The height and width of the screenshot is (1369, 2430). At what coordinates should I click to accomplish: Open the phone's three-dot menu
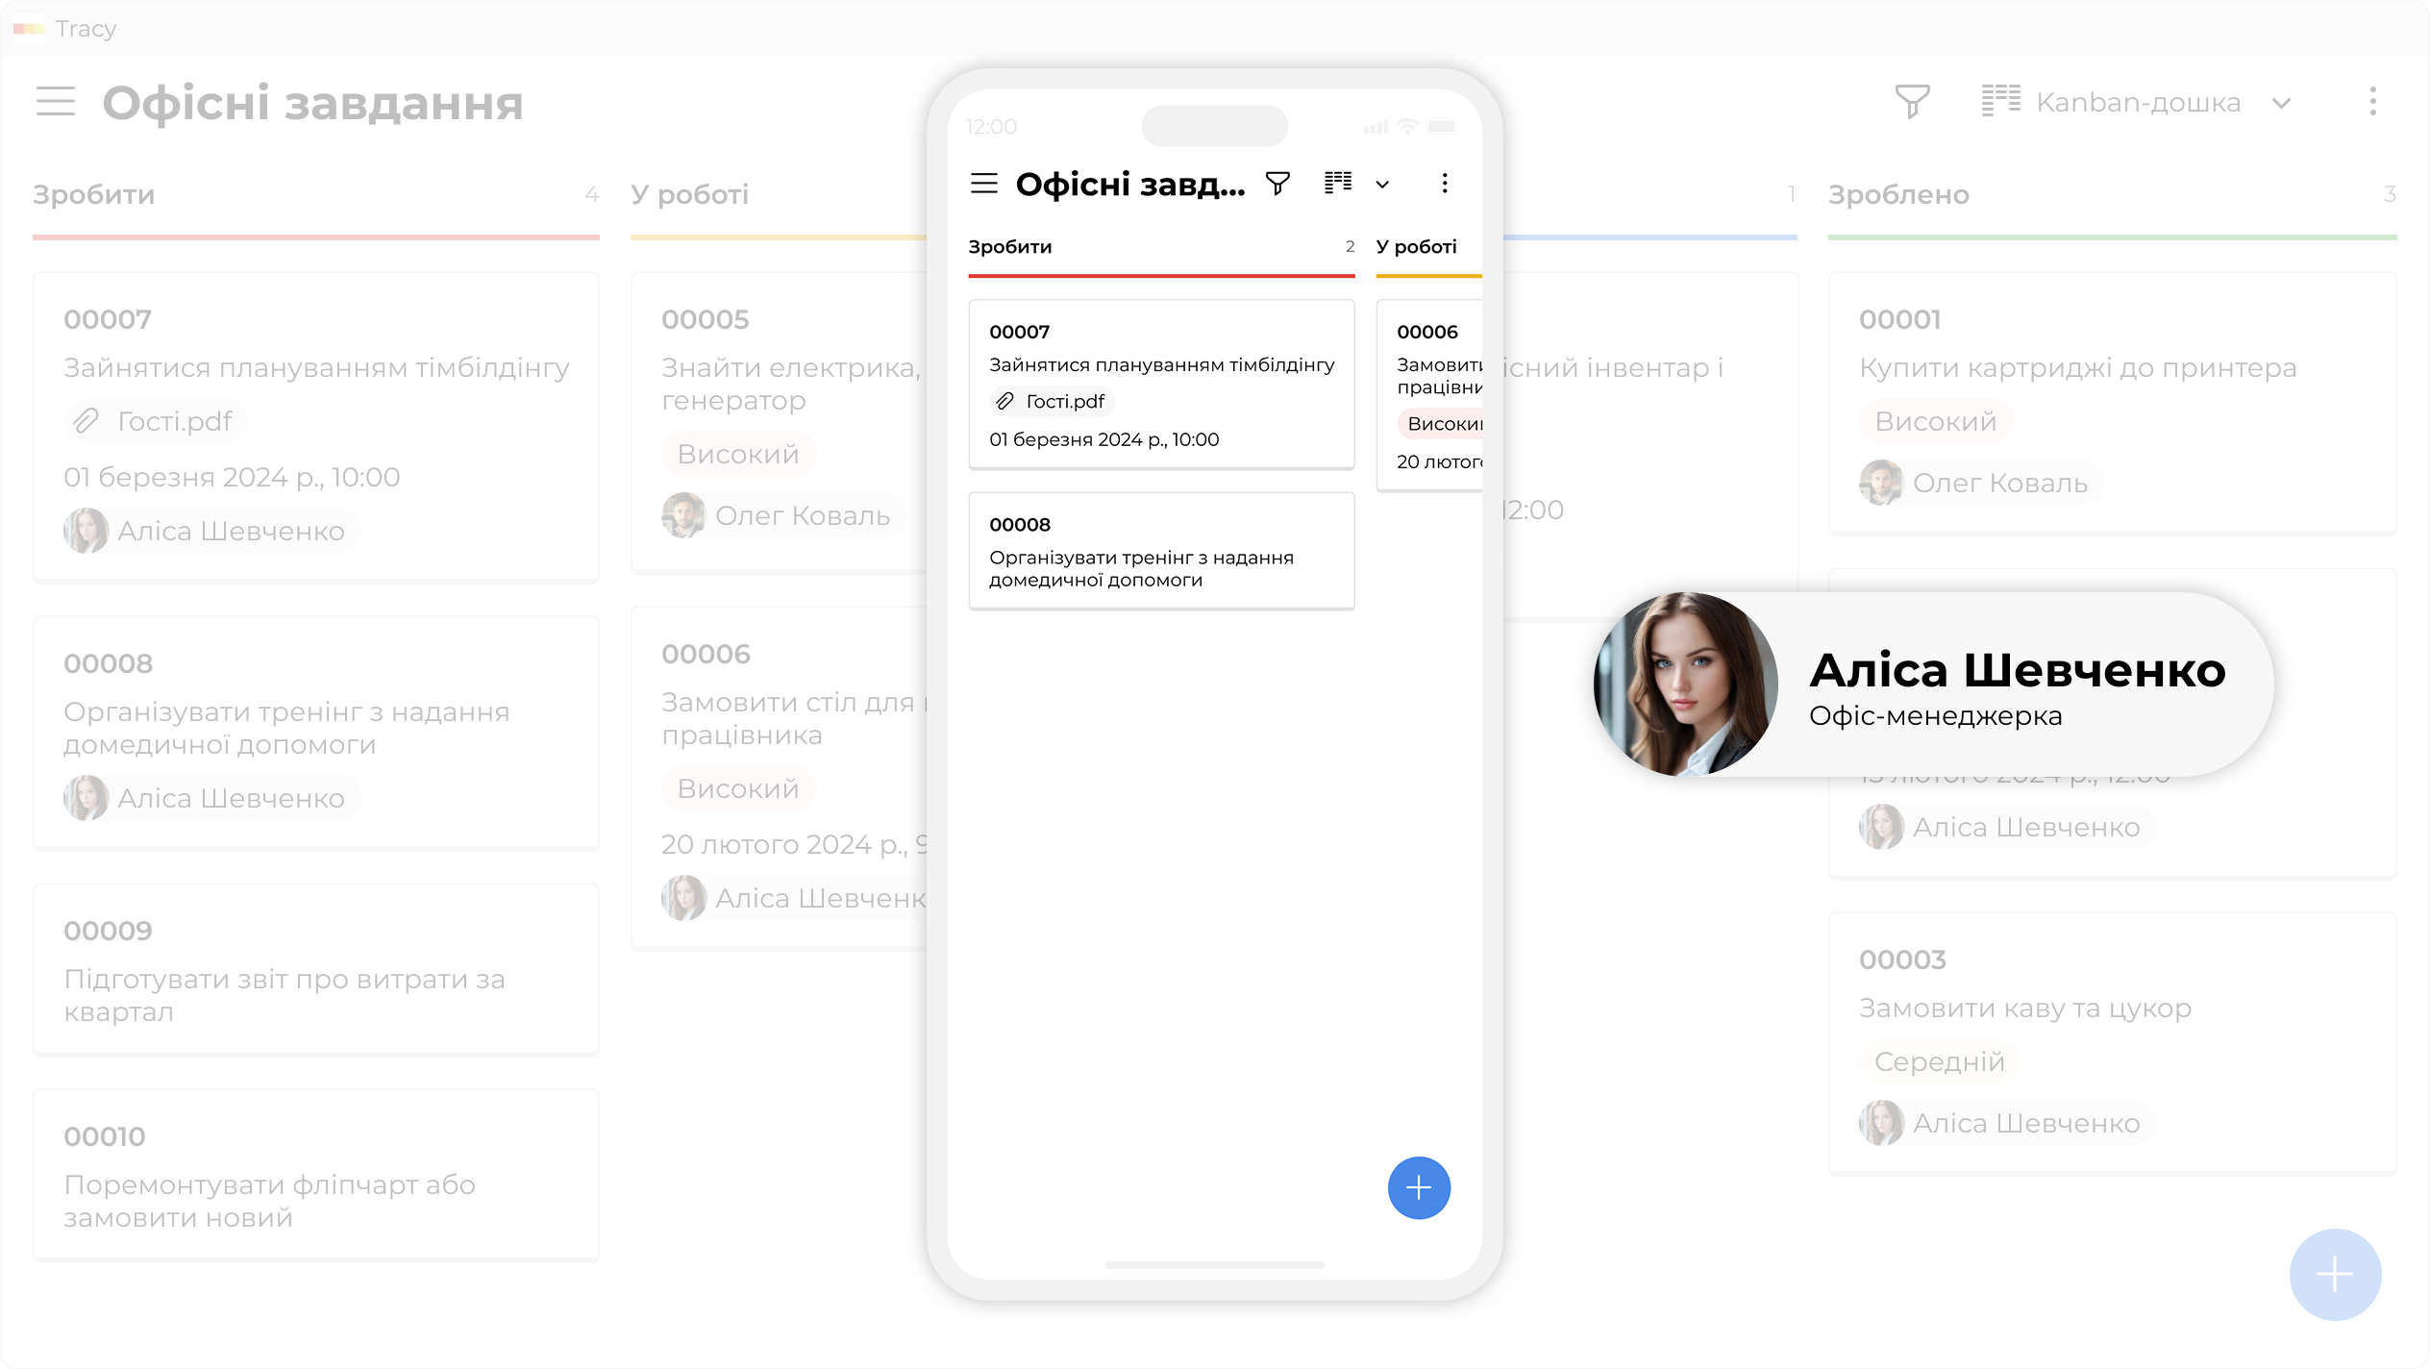pos(1444,183)
